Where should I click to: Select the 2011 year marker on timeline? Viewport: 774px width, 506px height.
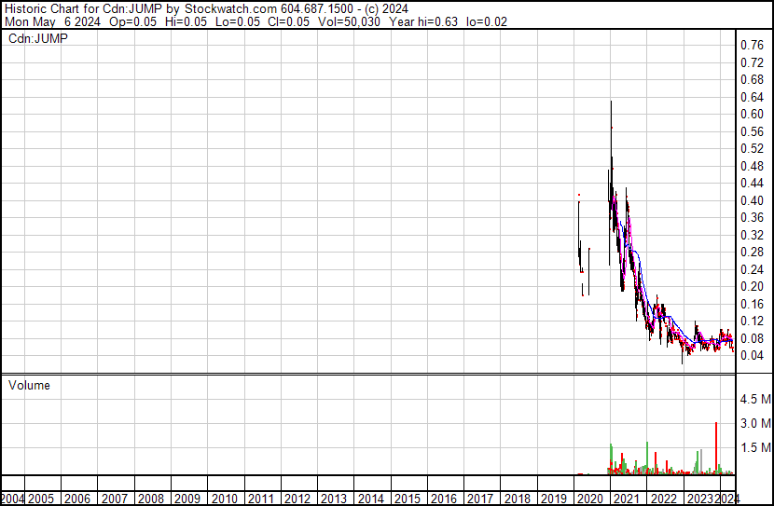260,499
